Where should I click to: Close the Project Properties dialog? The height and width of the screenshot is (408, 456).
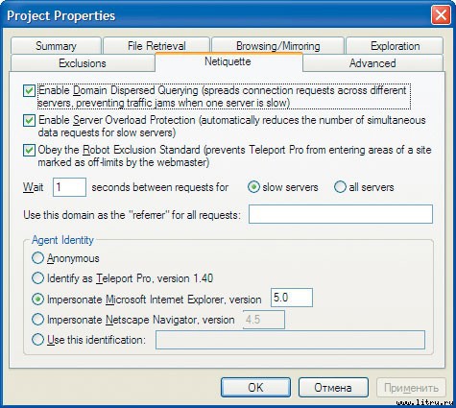click(441, 15)
